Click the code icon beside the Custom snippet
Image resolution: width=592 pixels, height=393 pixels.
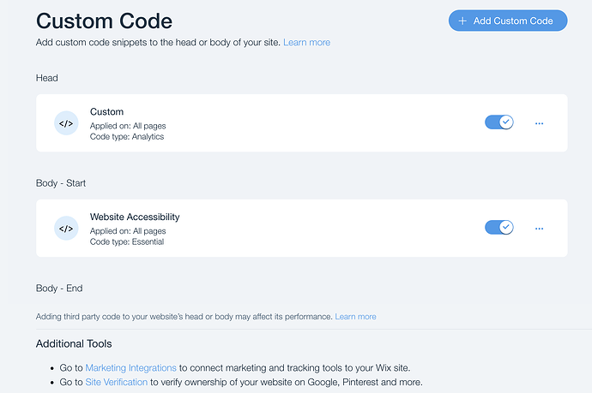(x=66, y=123)
